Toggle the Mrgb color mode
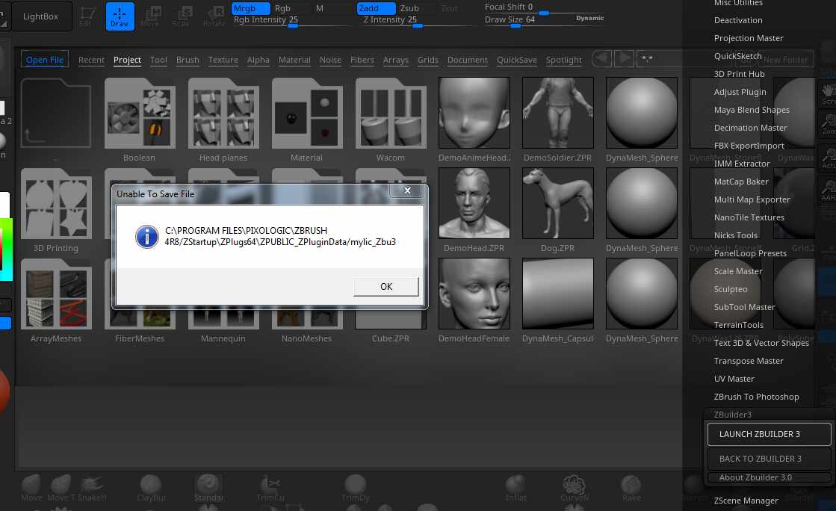This screenshot has height=511, width=836. [x=249, y=8]
